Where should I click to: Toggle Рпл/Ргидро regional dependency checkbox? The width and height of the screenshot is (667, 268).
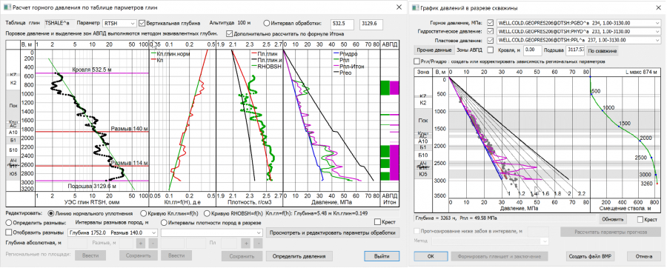click(x=417, y=61)
